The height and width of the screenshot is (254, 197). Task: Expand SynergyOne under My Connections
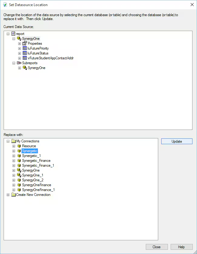point(14,170)
